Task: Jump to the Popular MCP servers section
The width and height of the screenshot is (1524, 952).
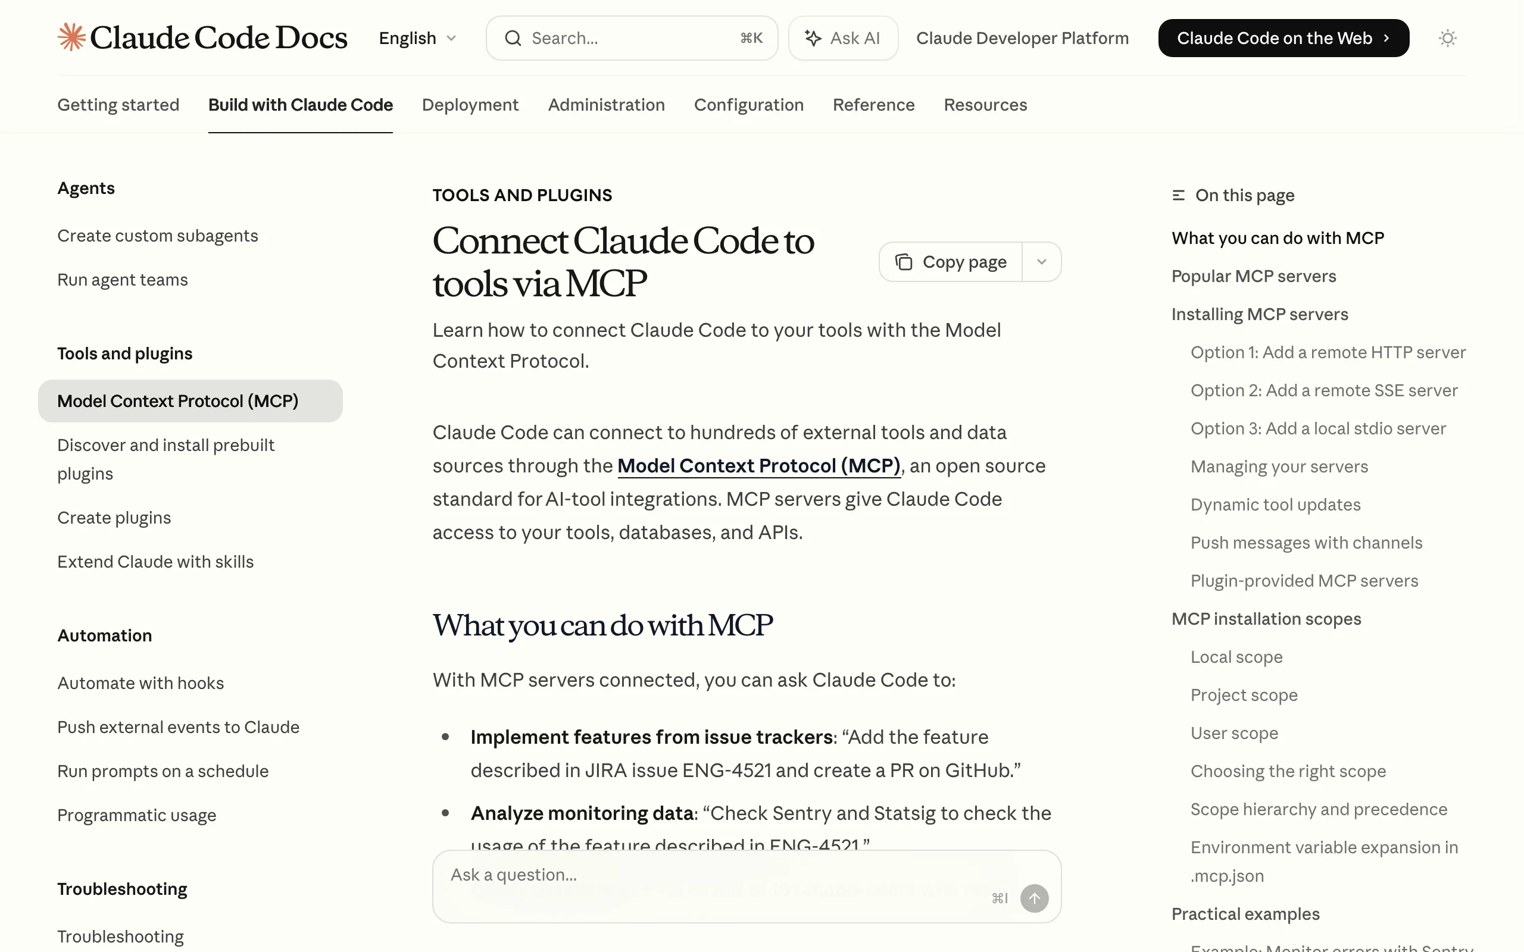Action: (1253, 277)
